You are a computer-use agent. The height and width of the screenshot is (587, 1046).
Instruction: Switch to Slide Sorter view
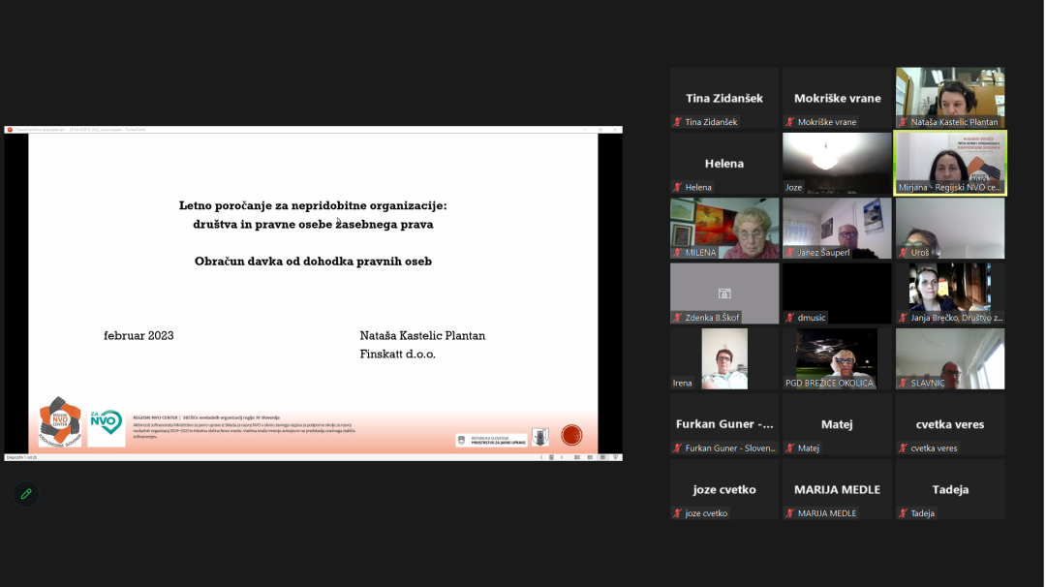[590, 457]
